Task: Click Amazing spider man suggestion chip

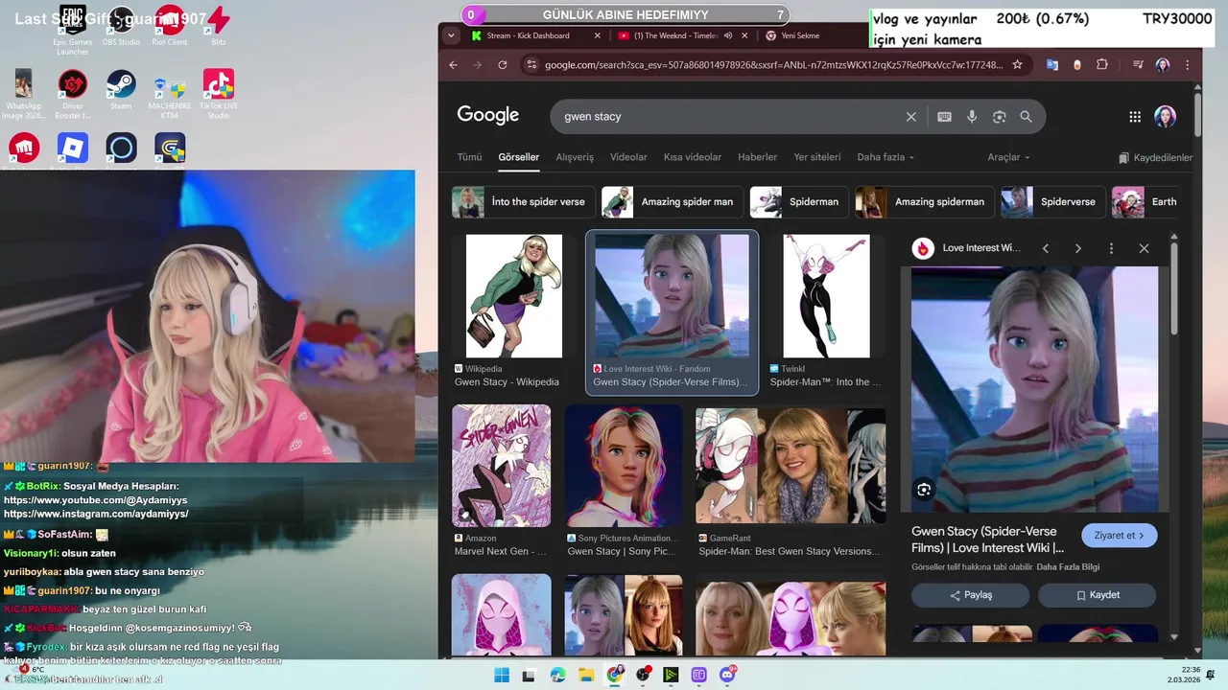Action: 672,202
